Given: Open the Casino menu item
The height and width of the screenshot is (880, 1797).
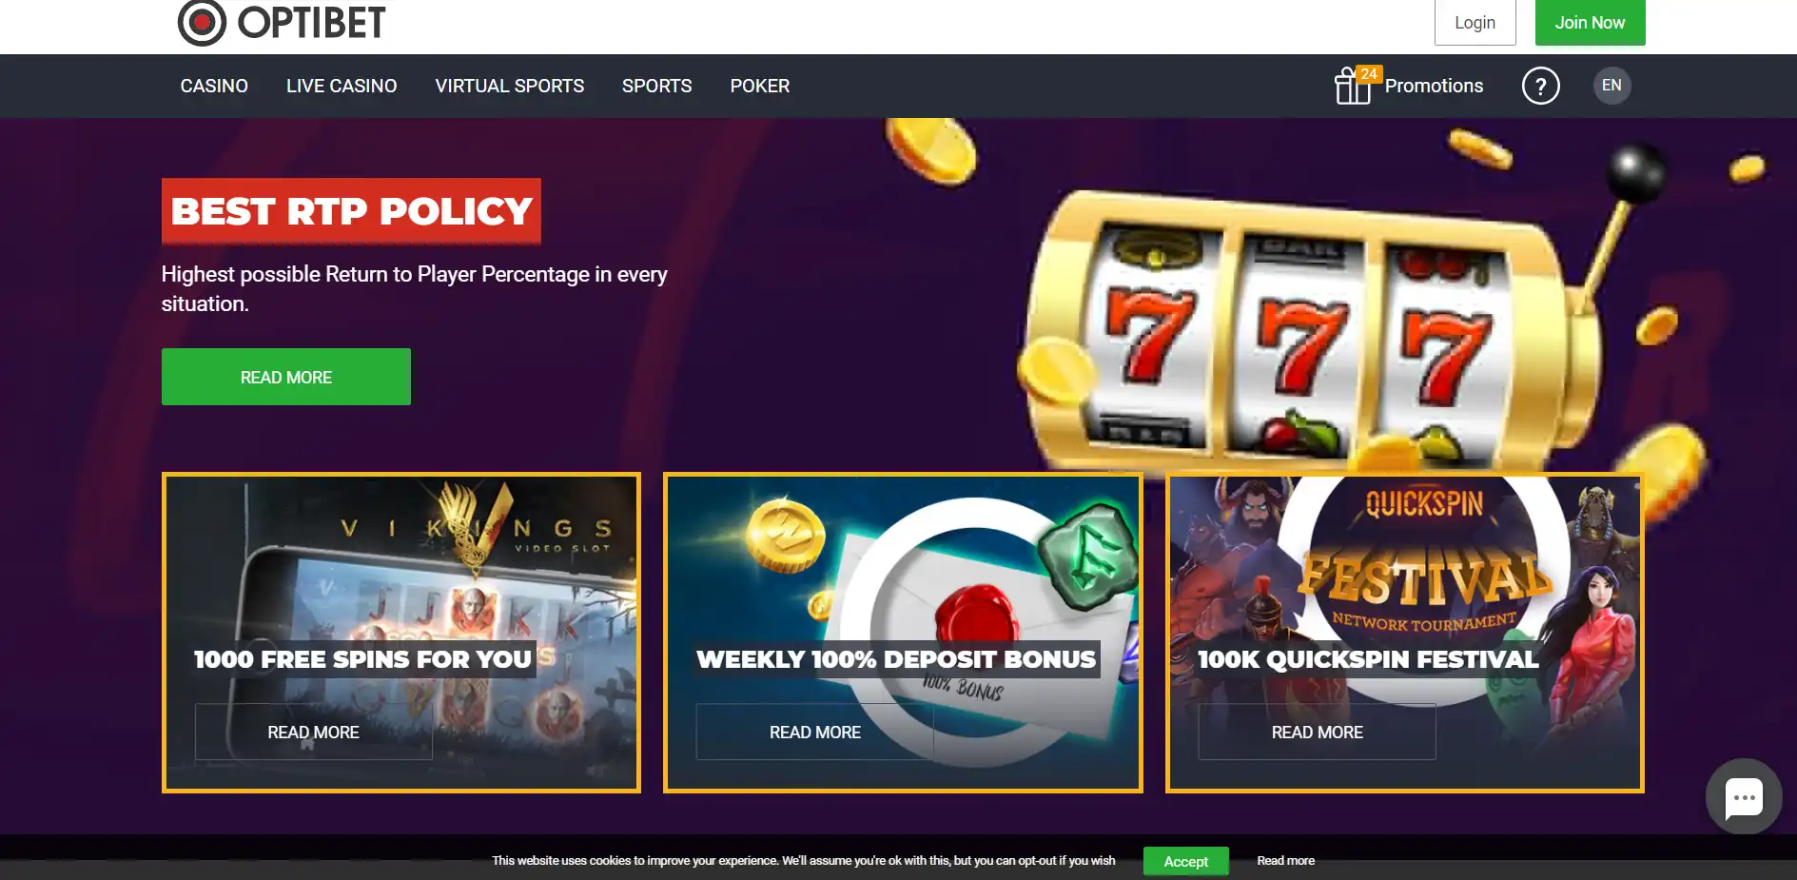Looking at the screenshot, I should [x=214, y=86].
